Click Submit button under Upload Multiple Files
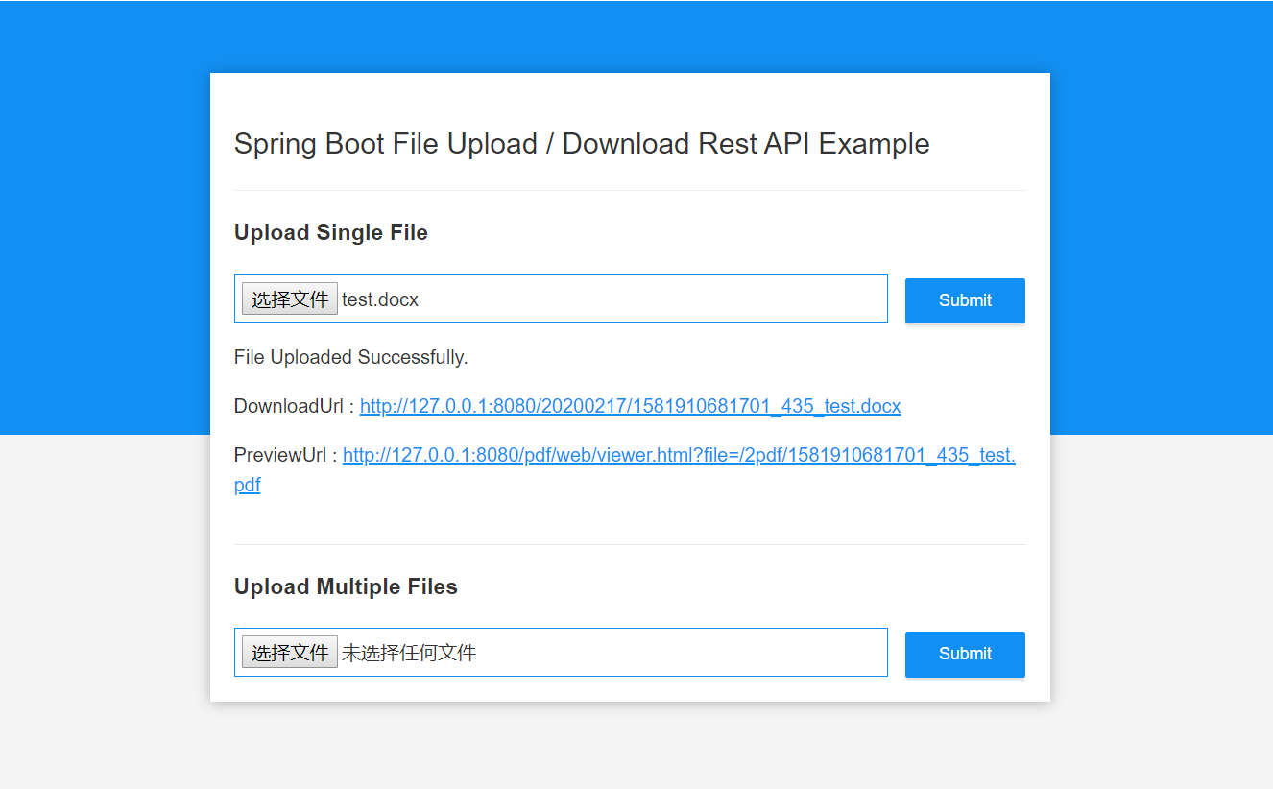Viewport: 1273px width, 789px height. pyautogui.click(x=965, y=654)
